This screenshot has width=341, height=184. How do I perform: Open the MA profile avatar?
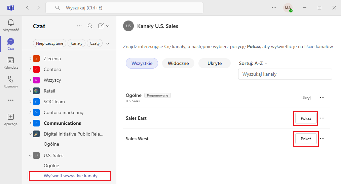coord(288,8)
